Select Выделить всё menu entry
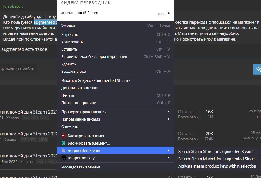261x178 pixels. [x=115, y=71]
